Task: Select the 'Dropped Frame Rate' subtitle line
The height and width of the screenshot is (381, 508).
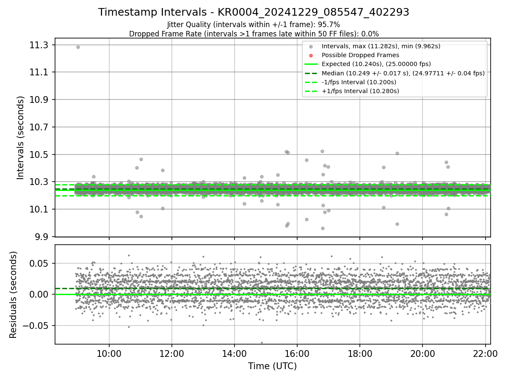Action: point(254,34)
